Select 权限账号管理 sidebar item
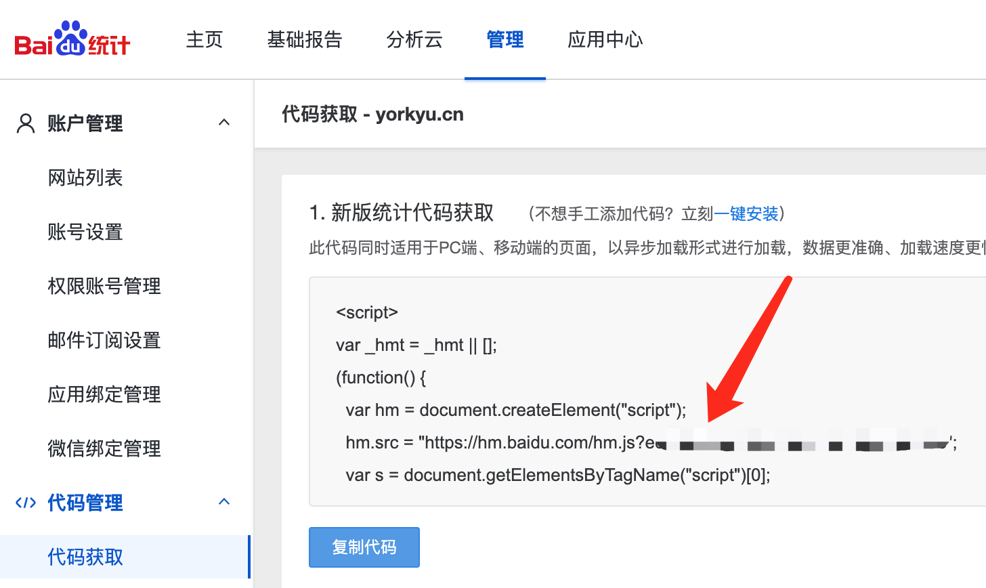 (x=104, y=286)
